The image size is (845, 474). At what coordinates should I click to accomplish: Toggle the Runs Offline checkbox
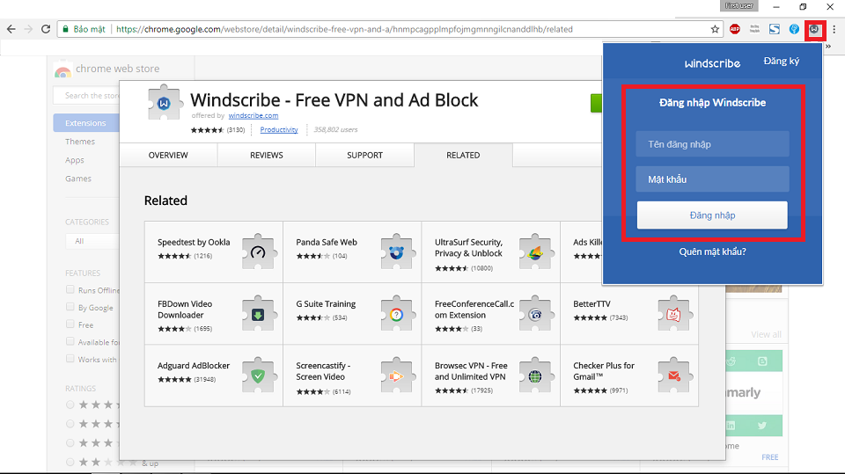point(70,290)
